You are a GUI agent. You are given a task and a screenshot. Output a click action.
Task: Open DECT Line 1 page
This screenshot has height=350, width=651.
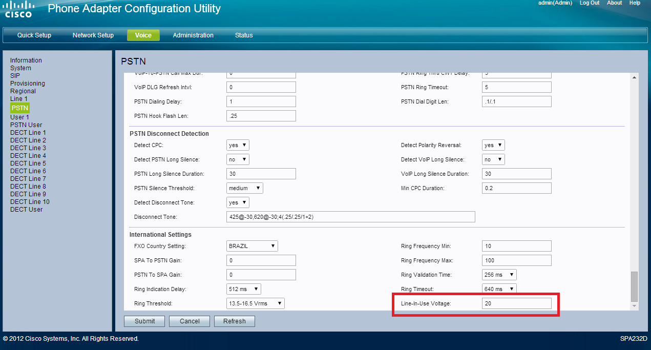coord(28,133)
